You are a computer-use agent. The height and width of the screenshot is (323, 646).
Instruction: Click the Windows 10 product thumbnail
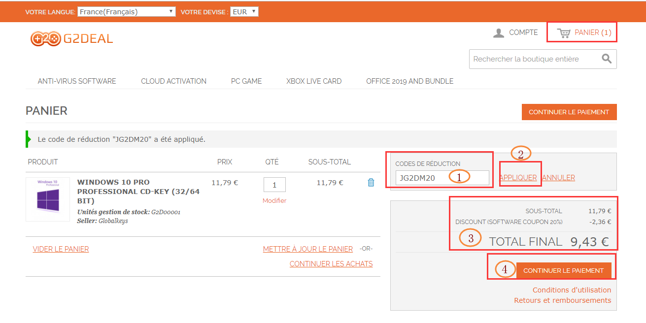[48, 199]
